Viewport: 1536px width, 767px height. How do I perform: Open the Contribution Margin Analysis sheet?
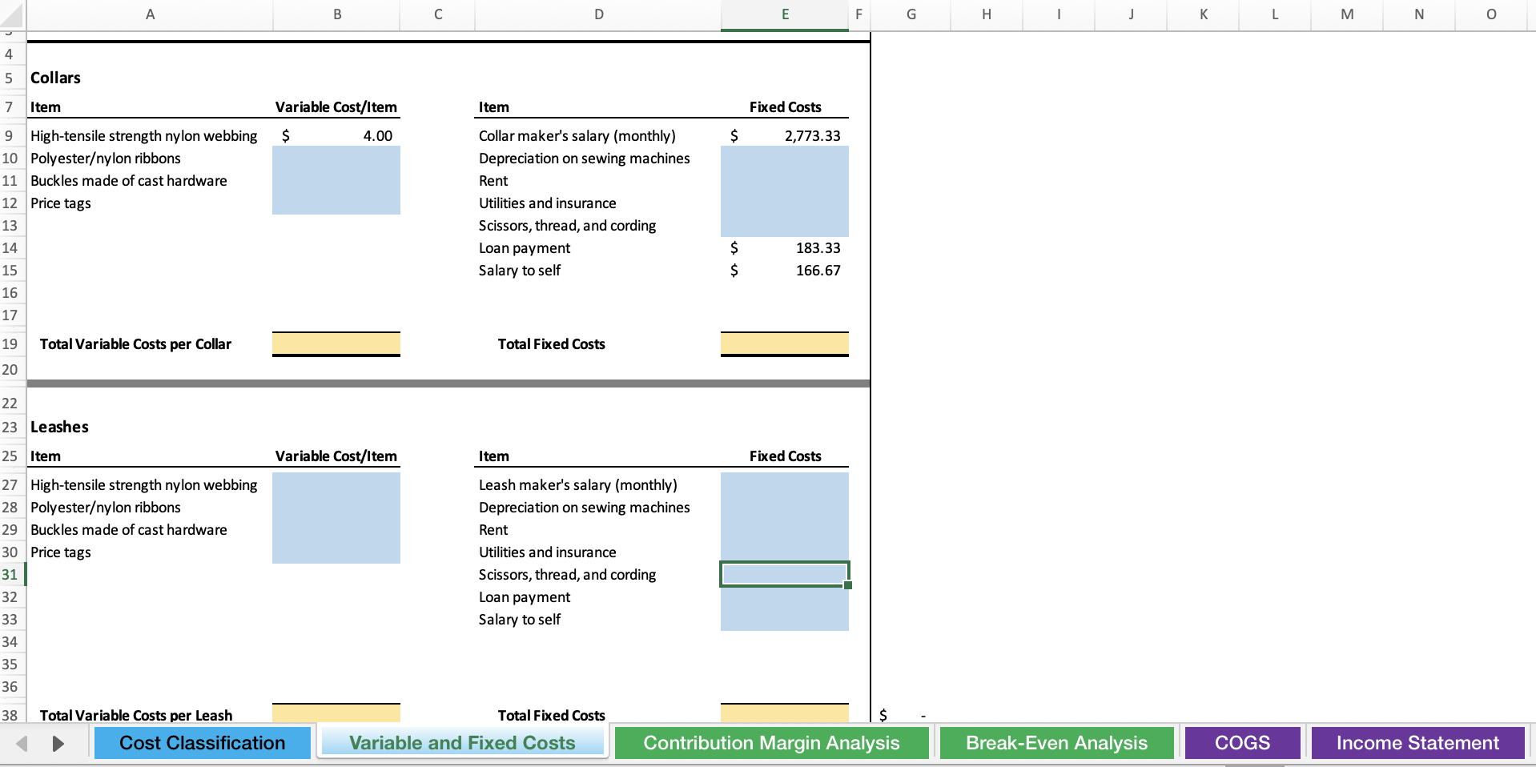point(770,742)
